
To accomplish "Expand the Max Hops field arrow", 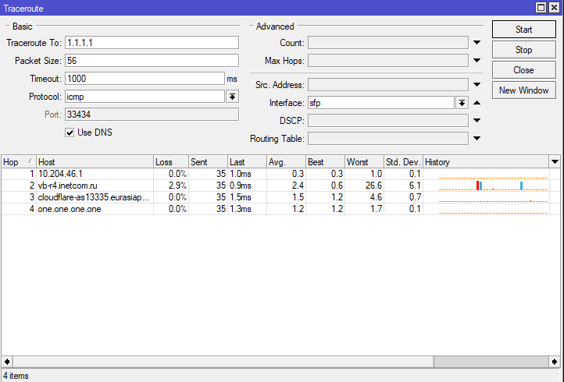I will pyautogui.click(x=477, y=60).
